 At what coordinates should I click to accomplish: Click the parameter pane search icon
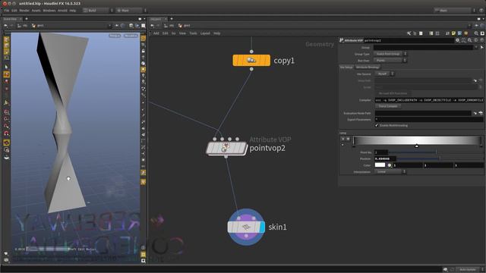click(470, 40)
